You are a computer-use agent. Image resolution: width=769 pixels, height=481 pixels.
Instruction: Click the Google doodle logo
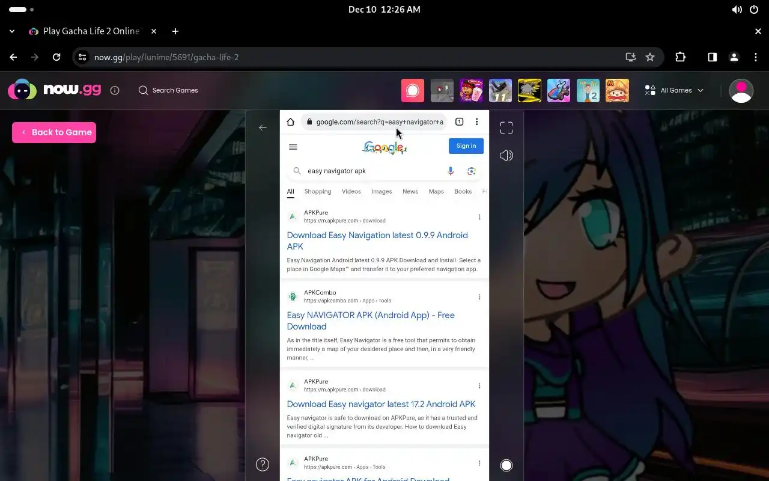[x=384, y=147]
